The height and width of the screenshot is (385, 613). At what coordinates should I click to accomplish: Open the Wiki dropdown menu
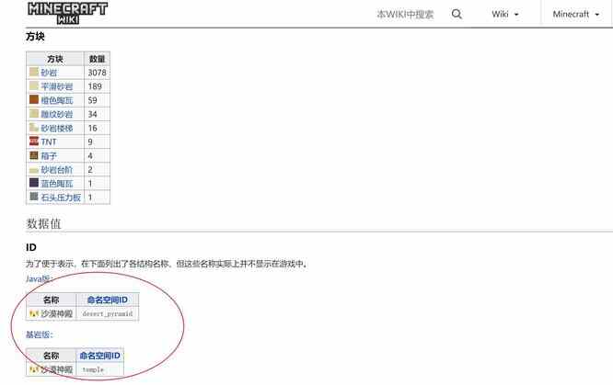pyautogui.click(x=505, y=15)
